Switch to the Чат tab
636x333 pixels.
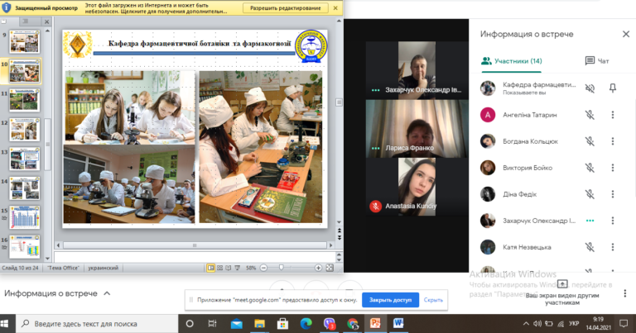point(596,61)
